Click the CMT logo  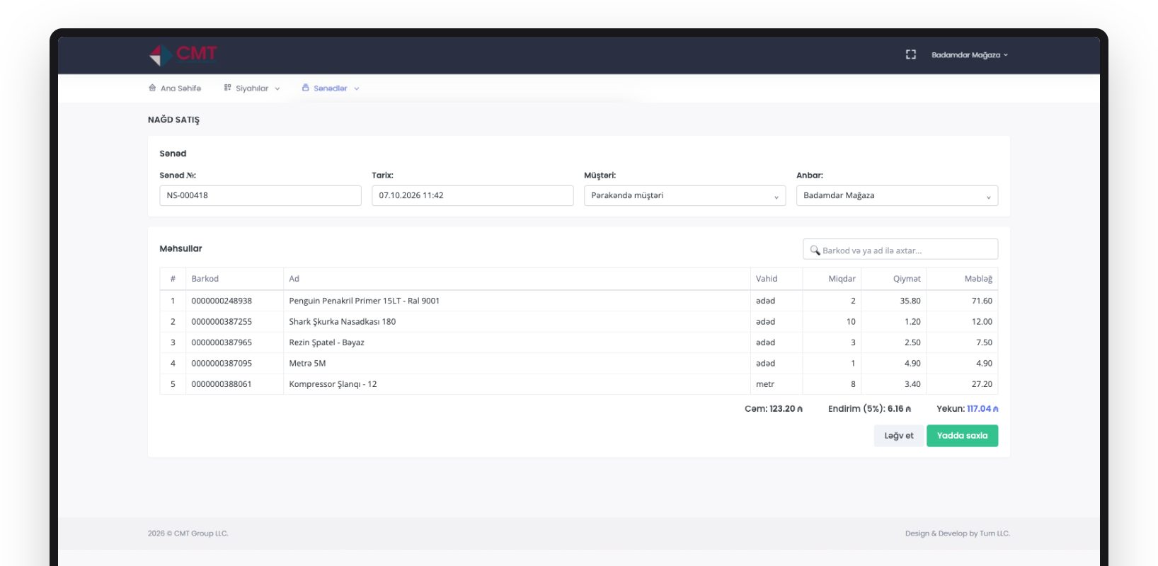coord(183,54)
